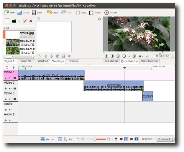Select the 00035.MTS clip row
184x152 pixels.
[19, 43]
